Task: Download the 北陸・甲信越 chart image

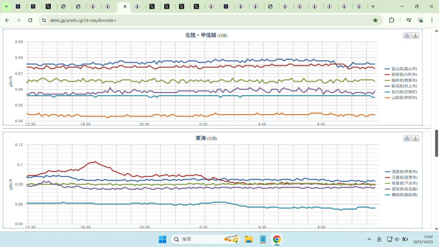Action: pyautogui.click(x=416, y=35)
